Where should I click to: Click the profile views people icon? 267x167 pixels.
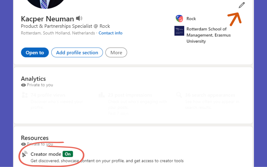[25, 95]
